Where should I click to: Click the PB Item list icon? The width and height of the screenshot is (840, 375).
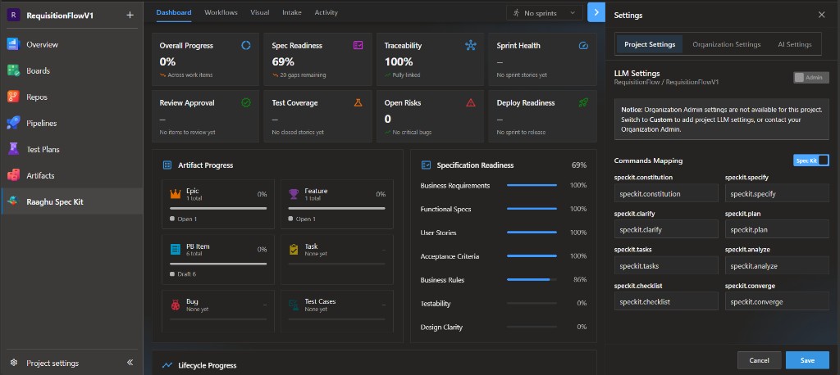176,249
